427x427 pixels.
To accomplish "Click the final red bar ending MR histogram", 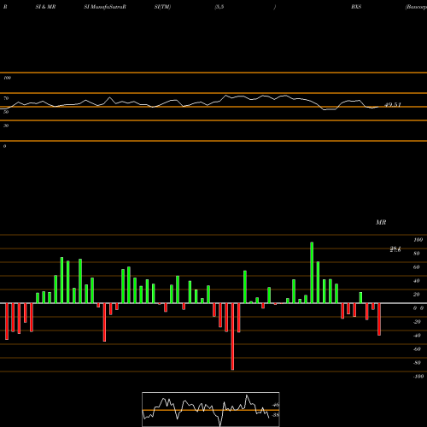I will click(x=379, y=319).
